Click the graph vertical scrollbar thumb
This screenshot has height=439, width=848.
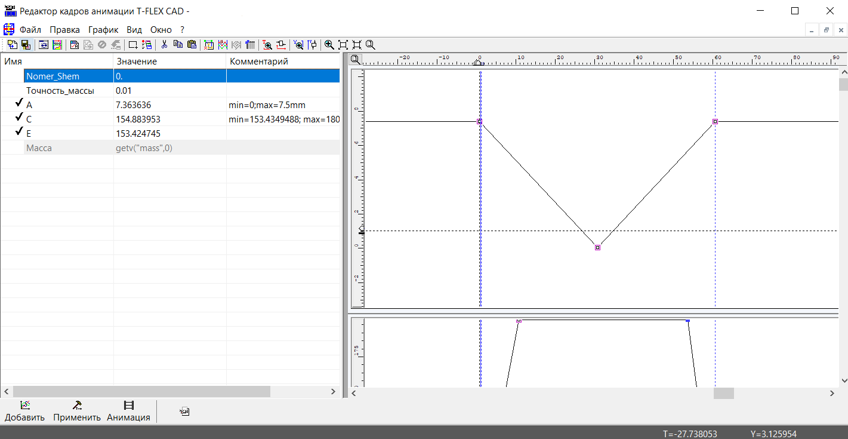843,84
